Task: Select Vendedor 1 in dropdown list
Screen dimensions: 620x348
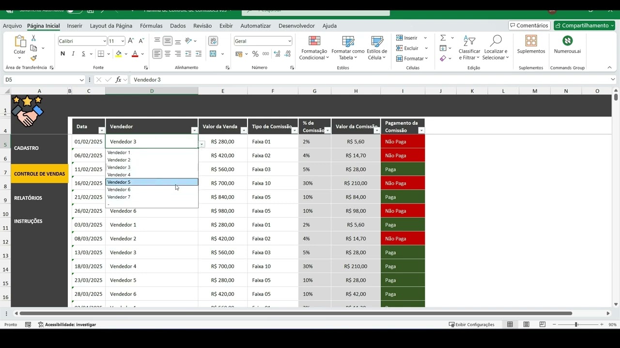Action: click(152, 152)
